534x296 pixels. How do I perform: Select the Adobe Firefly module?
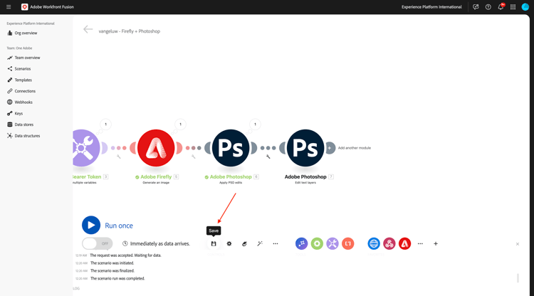coord(156,148)
